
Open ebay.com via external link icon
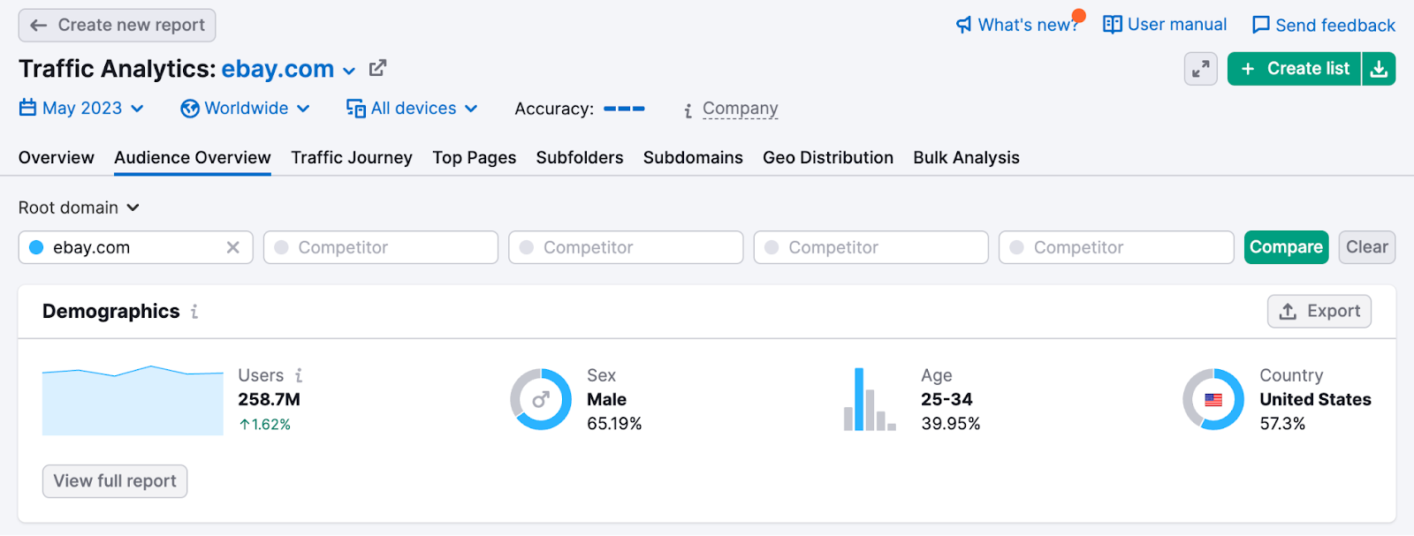tap(377, 67)
